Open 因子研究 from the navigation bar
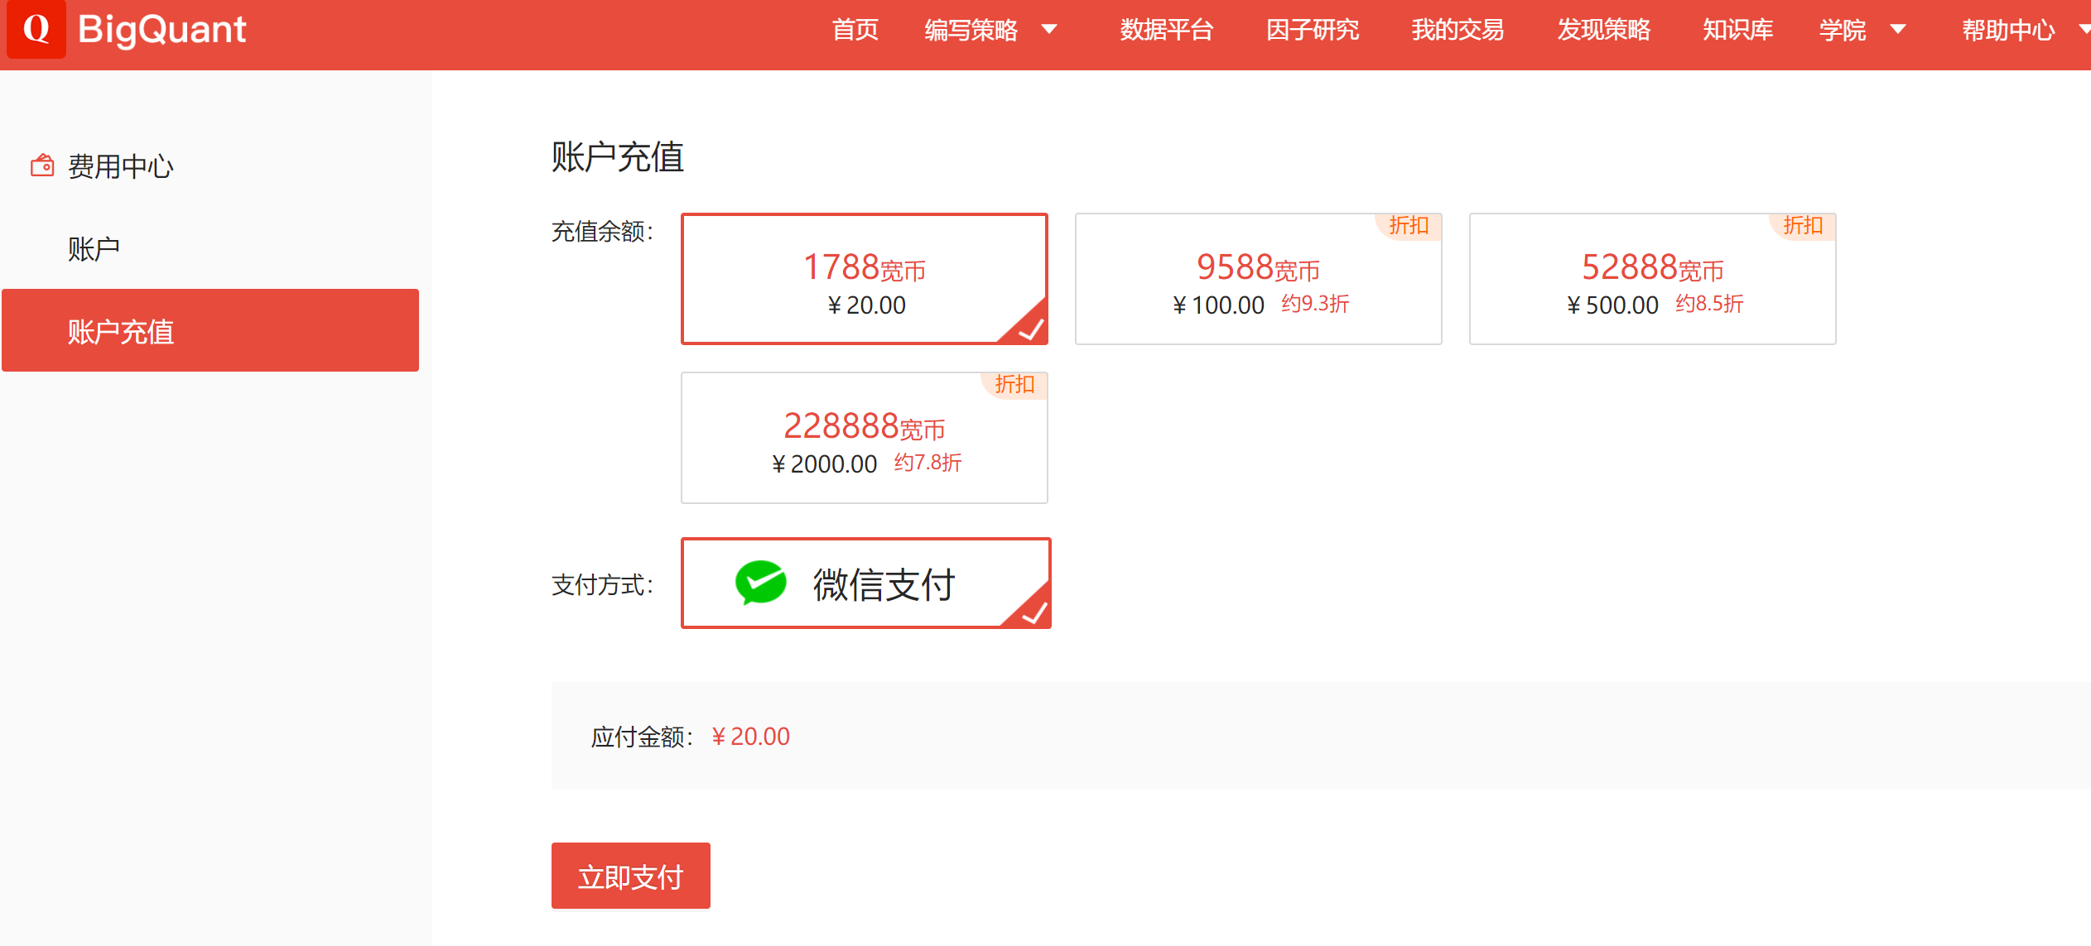The image size is (2091, 946). point(1312,30)
